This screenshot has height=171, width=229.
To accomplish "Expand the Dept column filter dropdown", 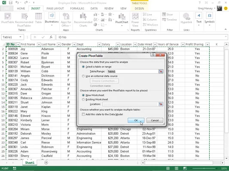I will click(99, 44).
